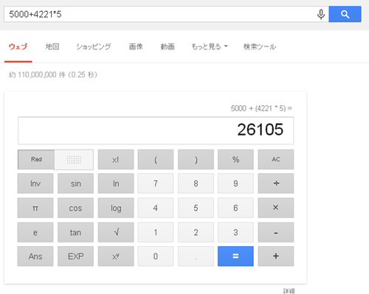Click the calculator result display 26105
The image size is (369, 294).
tap(156, 130)
